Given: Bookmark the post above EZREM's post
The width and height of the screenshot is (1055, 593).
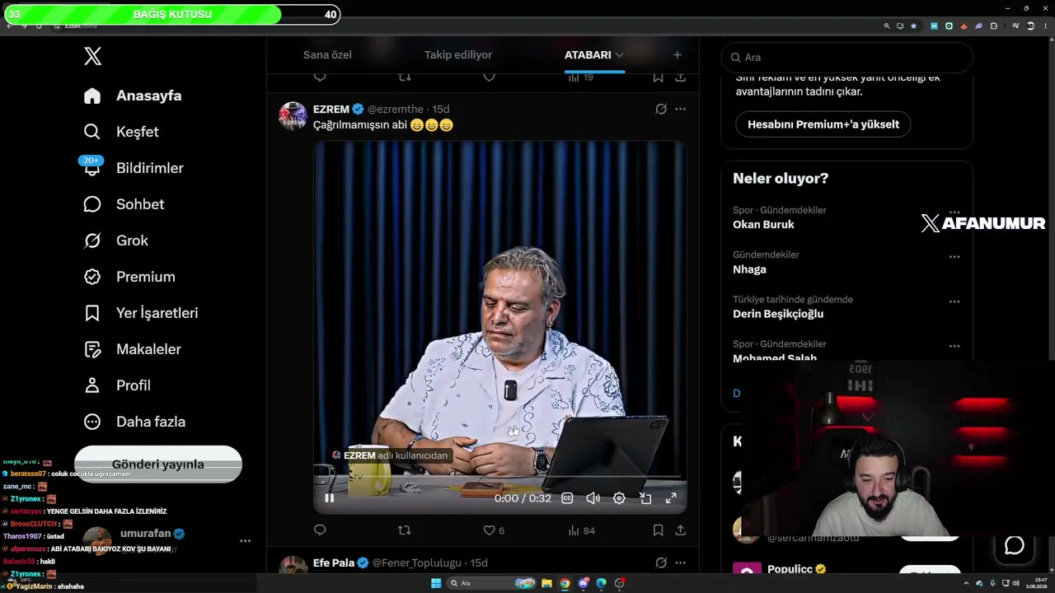Looking at the screenshot, I should coord(658,77).
